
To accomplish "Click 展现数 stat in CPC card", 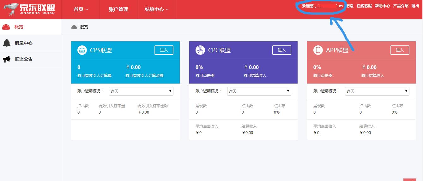I will click(201, 106).
